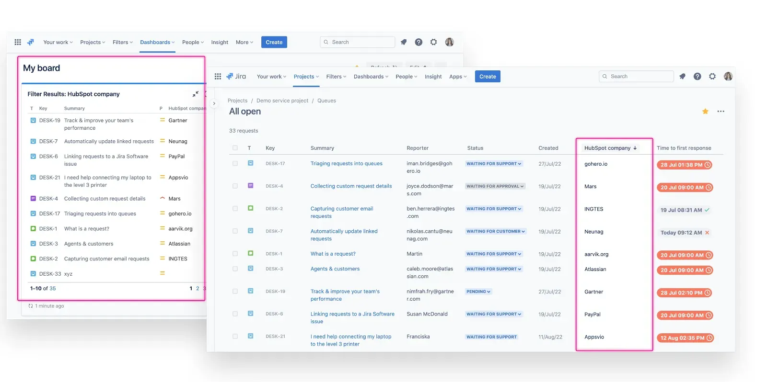The height and width of the screenshot is (382, 767).
Task: Open the Pending status dropdown for DESK-19
Action: pos(478,292)
